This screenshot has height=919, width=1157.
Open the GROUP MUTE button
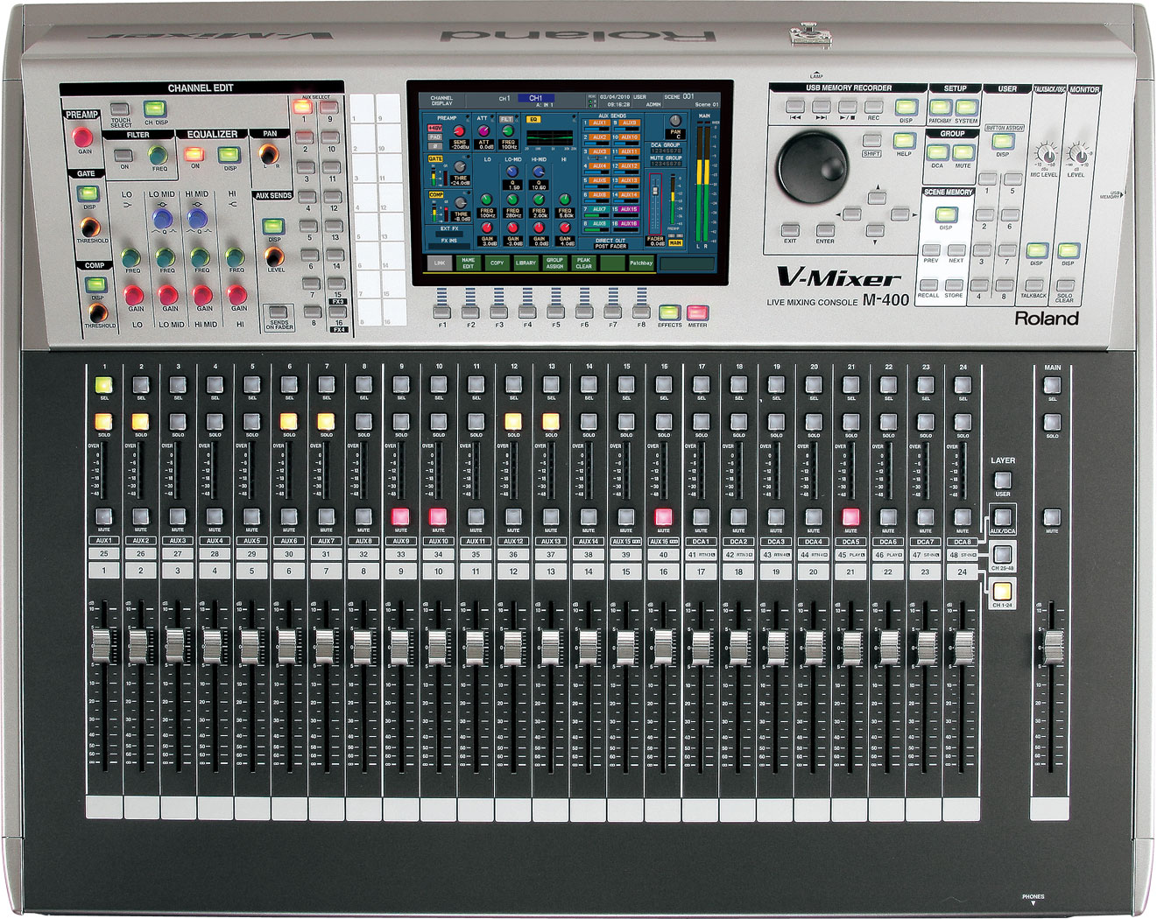tap(963, 153)
